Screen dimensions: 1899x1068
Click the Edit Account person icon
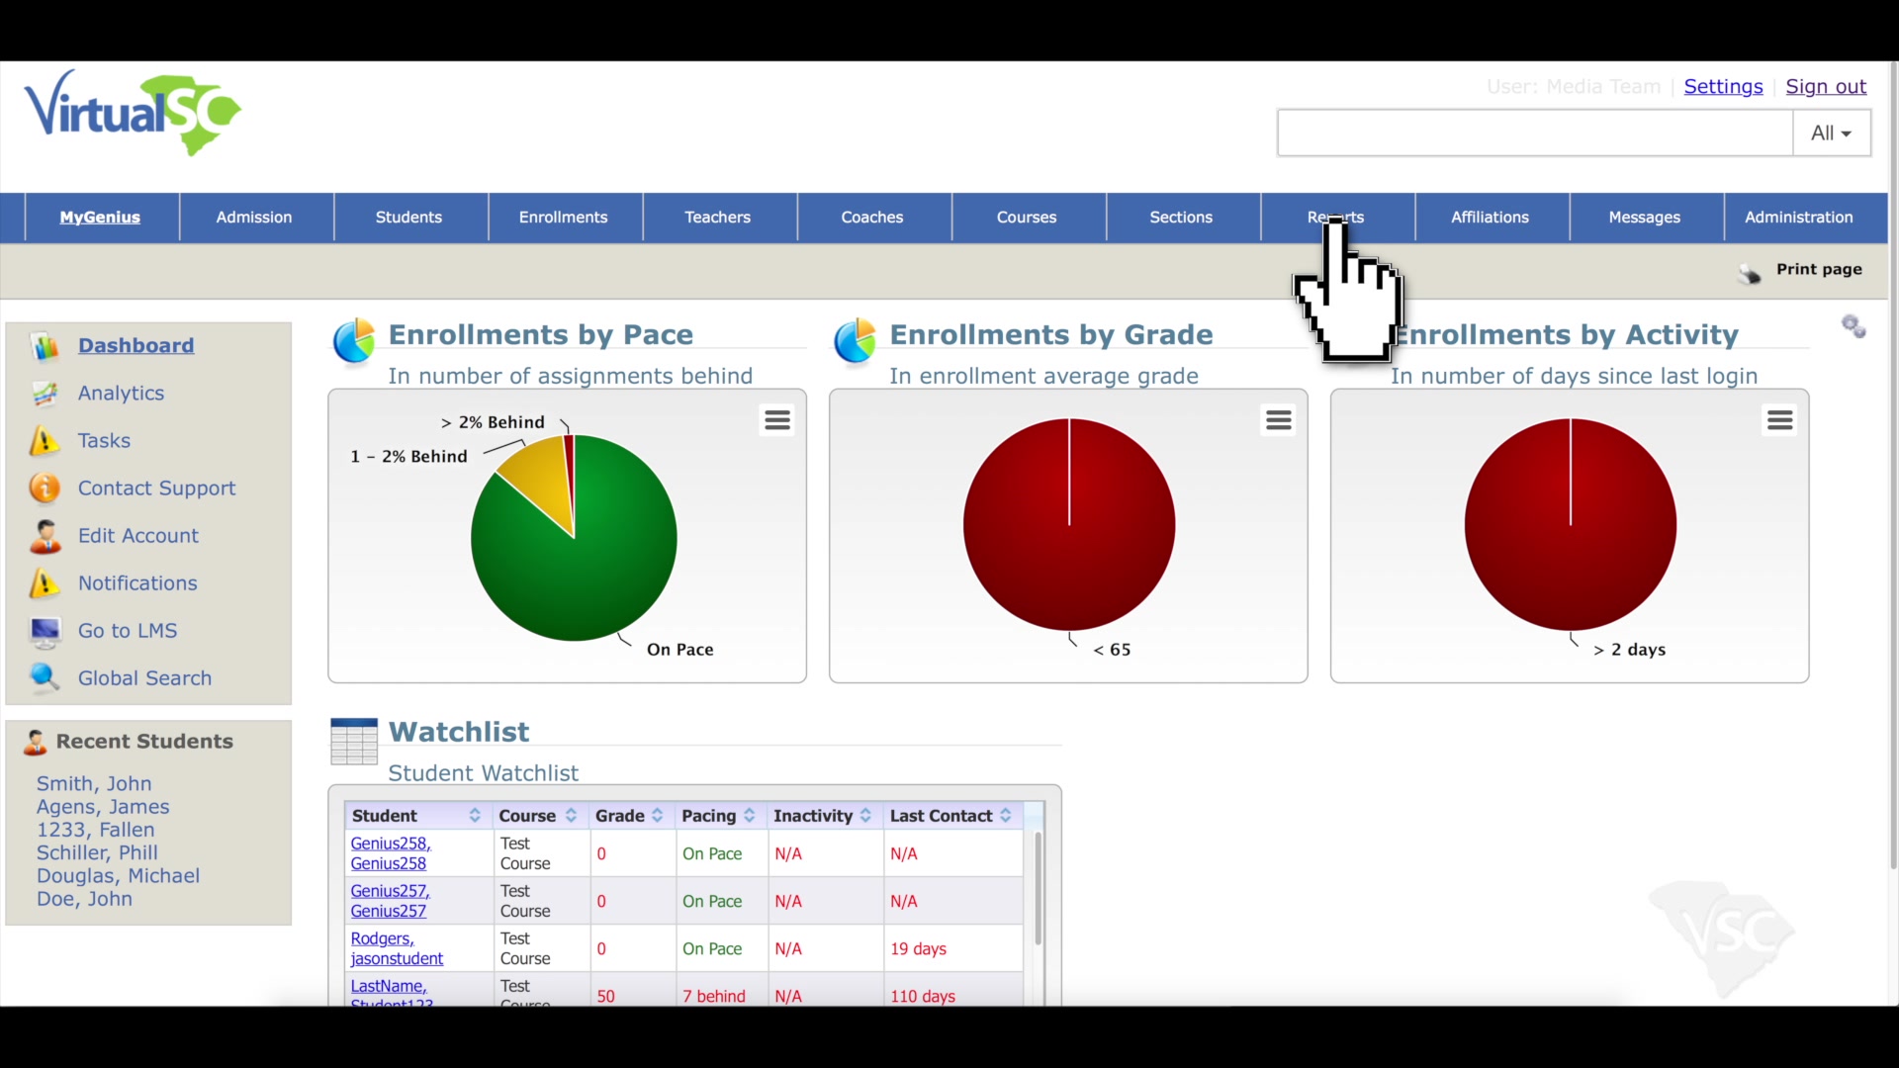45,536
